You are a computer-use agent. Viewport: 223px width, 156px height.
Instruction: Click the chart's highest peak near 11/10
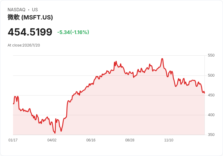coord(162,58)
